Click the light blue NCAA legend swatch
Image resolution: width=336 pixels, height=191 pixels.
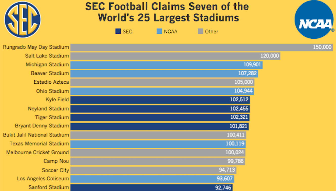(159, 32)
